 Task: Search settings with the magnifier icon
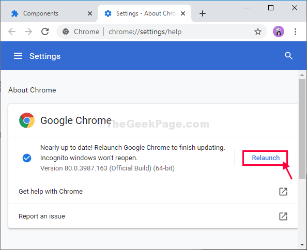pyautogui.click(x=288, y=56)
